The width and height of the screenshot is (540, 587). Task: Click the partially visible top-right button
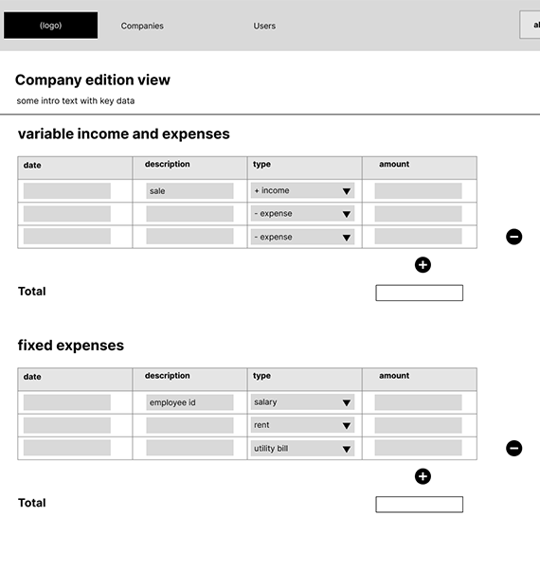(530, 25)
